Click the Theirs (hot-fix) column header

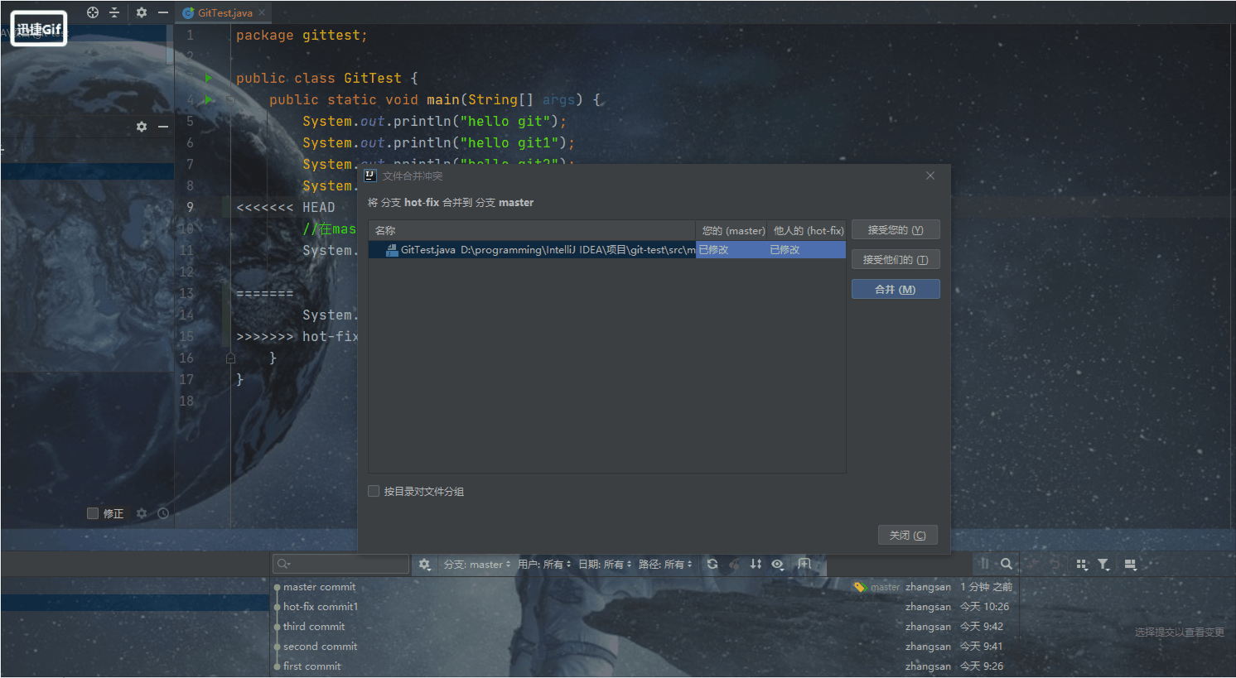pyautogui.click(x=808, y=230)
